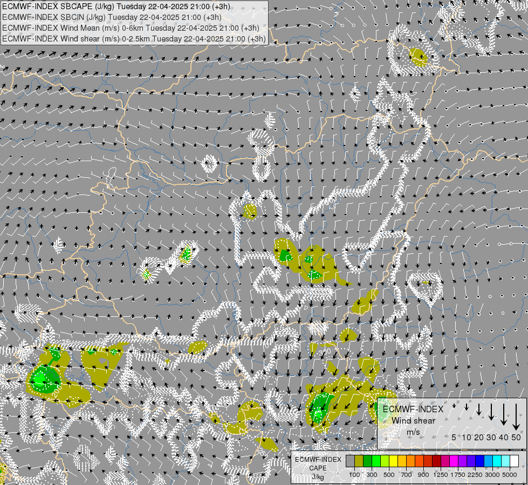528x485 pixels.
Task: Pick the dark red swatch in the CAPE legend
Action: click(x=437, y=461)
